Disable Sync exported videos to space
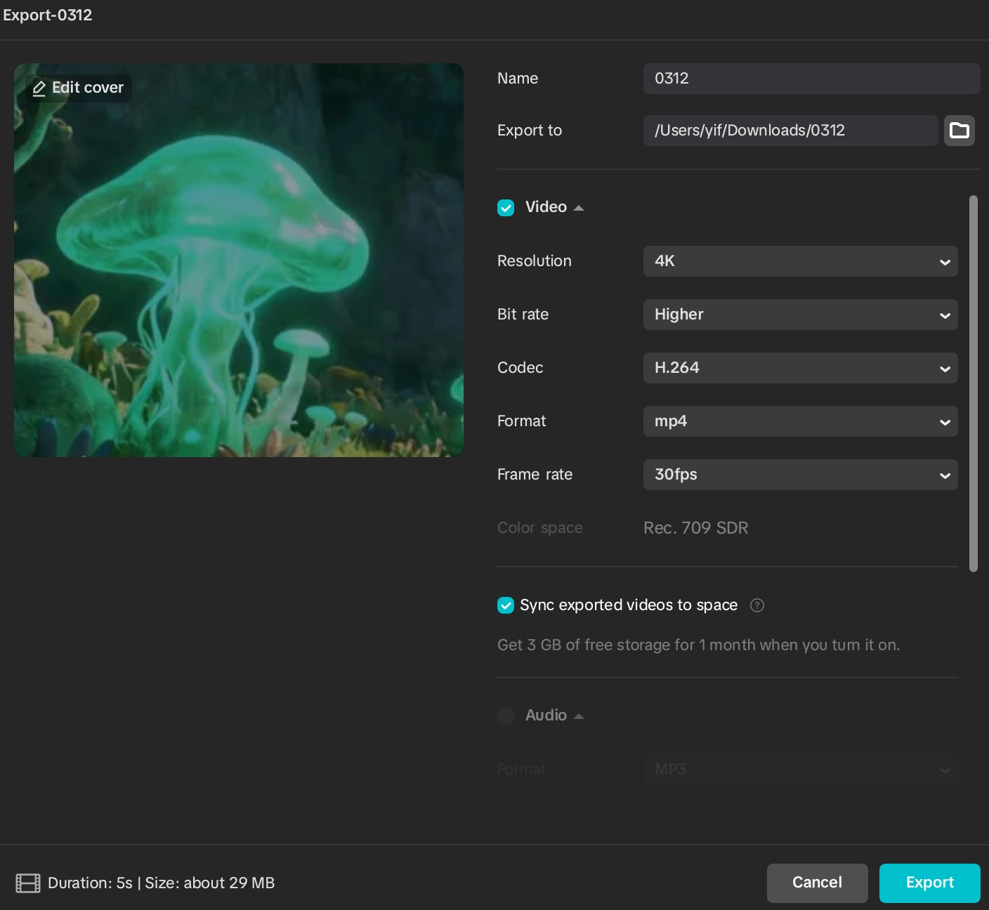Screen dimensions: 989x910 click(506, 605)
